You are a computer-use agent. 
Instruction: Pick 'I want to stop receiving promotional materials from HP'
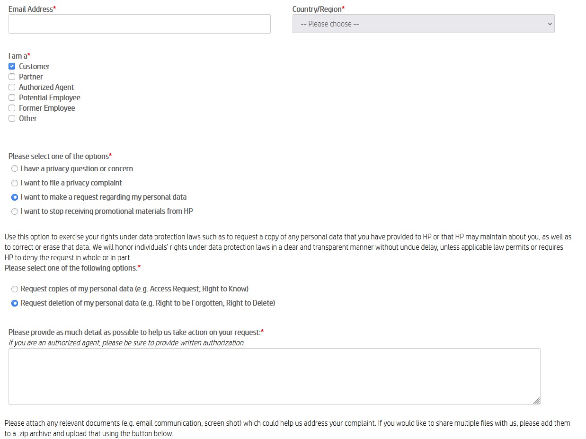pyautogui.click(x=14, y=211)
